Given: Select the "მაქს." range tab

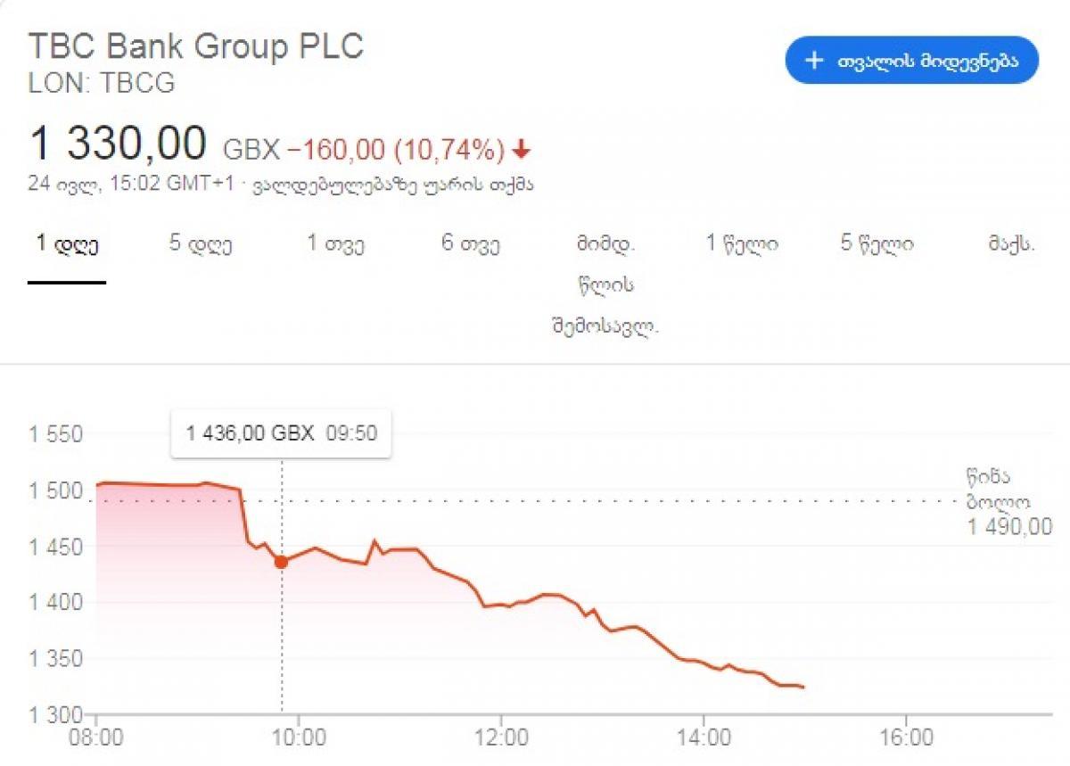Looking at the screenshot, I should click(x=1011, y=244).
